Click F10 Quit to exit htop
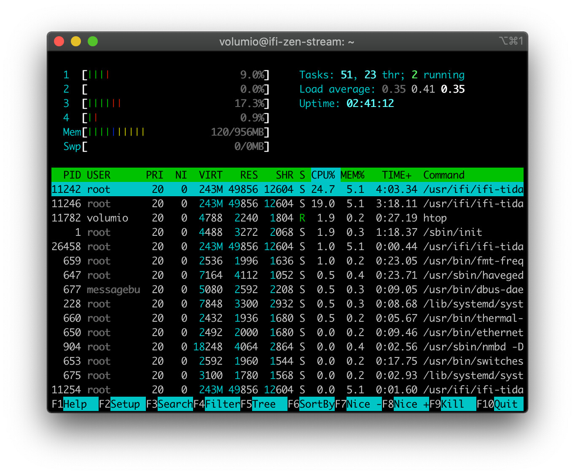This screenshot has width=575, height=475. (500, 404)
